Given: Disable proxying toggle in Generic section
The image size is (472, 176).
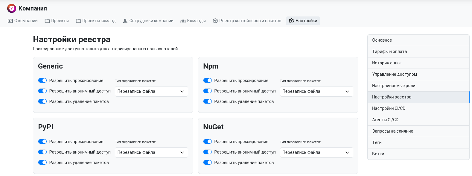Looking at the screenshot, I should click(42, 81).
